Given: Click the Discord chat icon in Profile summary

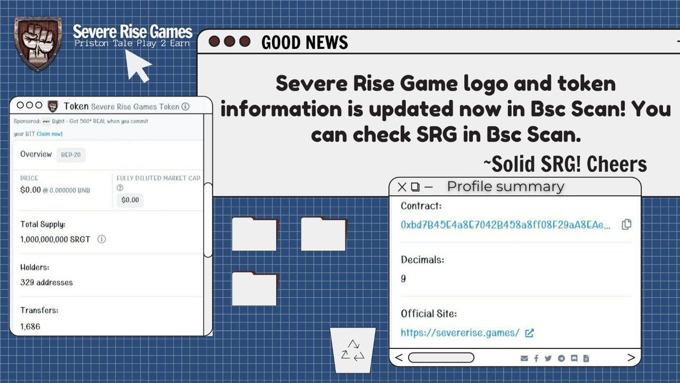Looking at the screenshot, I should coord(574,358).
